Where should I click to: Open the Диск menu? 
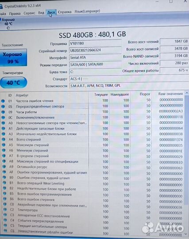(51, 12)
